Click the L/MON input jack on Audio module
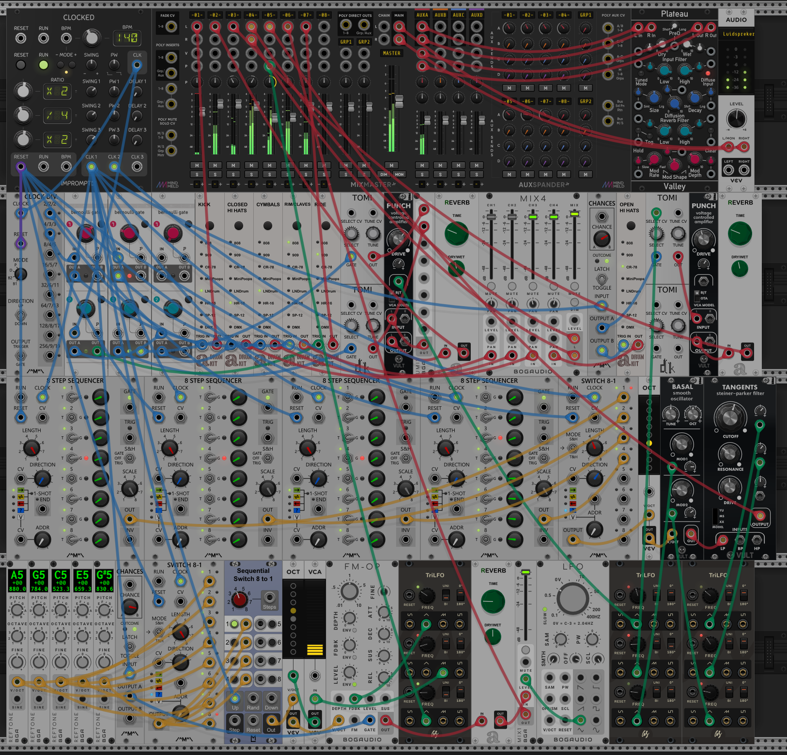The width and height of the screenshot is (787, 755). click(x=729, y=147)
